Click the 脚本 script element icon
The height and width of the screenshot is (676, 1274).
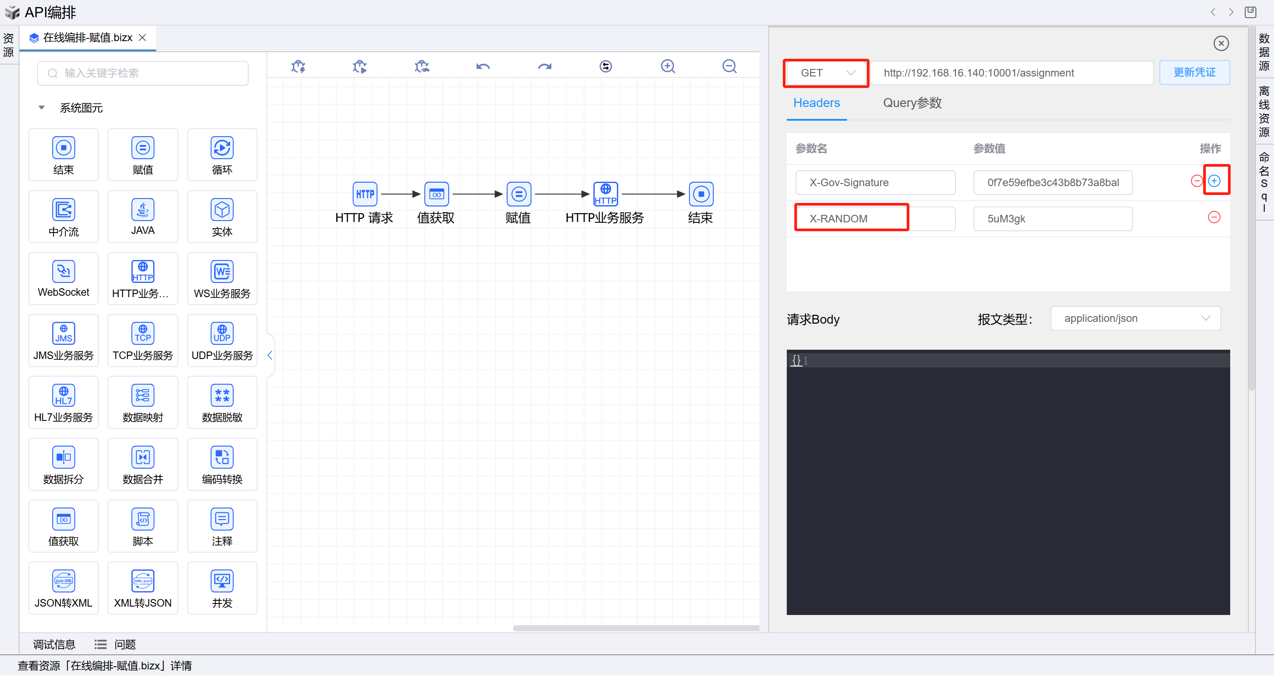tap(142, 519)
